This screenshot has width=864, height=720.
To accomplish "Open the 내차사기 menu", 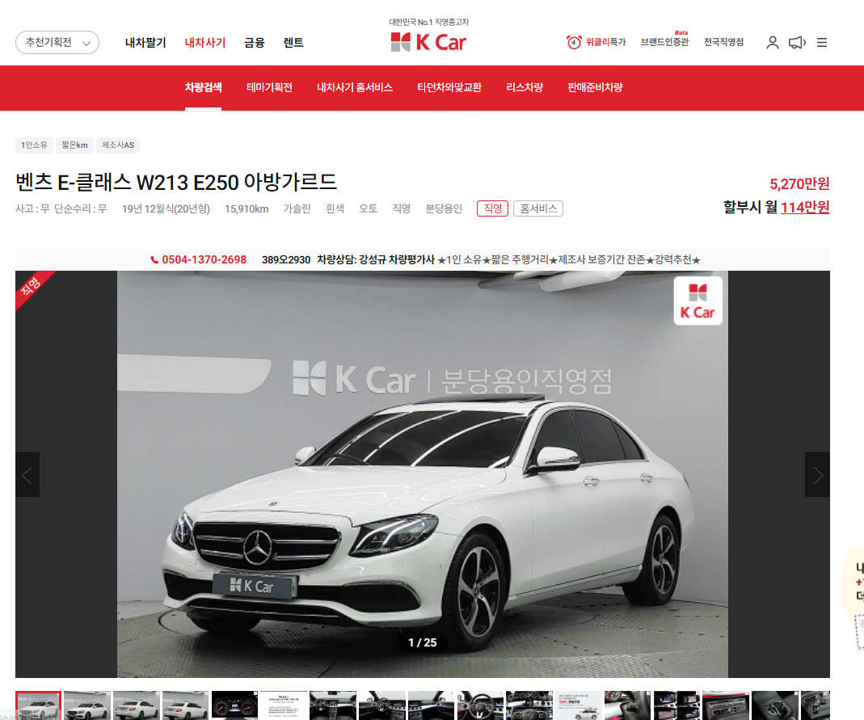I will point(205,42).
